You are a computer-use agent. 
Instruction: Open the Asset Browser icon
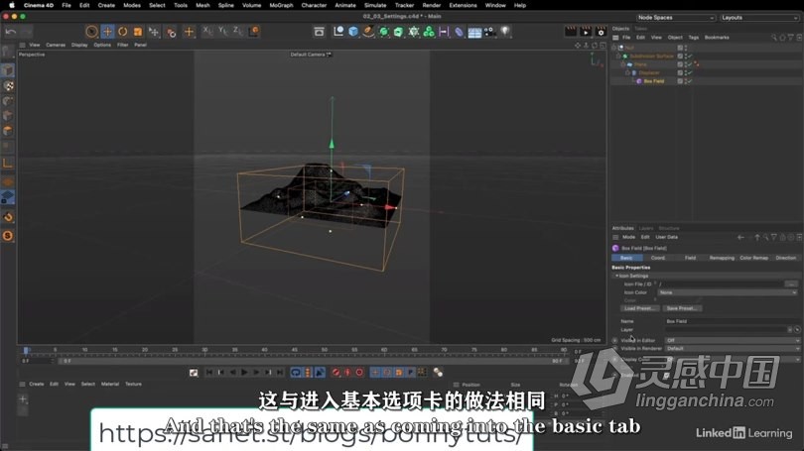pos(319,32)
